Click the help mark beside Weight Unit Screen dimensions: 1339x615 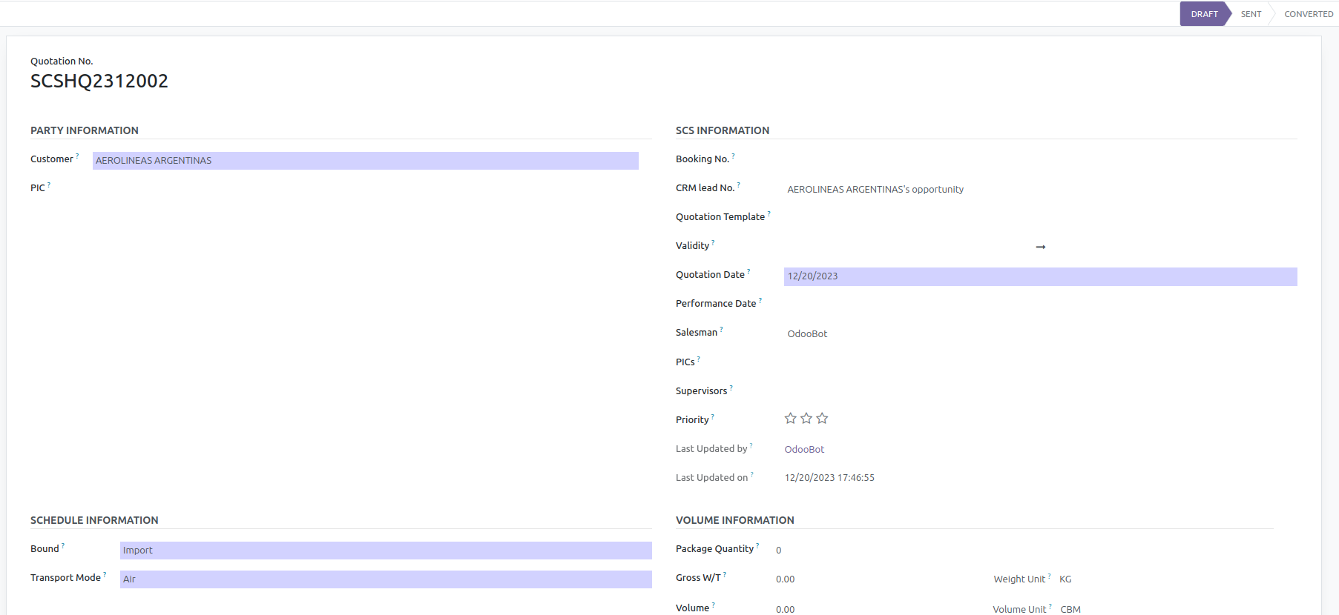[1049, 576]
